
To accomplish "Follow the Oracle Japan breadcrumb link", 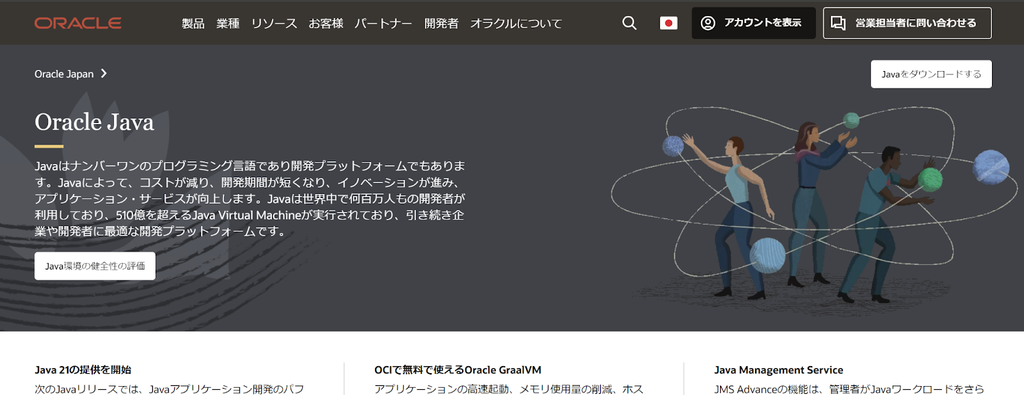I will 64,74.
